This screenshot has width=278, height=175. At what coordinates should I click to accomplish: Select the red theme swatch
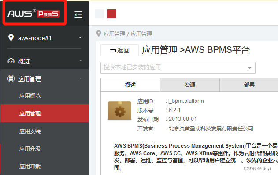pos(112,14)
